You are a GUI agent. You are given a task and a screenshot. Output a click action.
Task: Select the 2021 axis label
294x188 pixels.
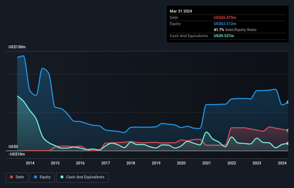206,163
